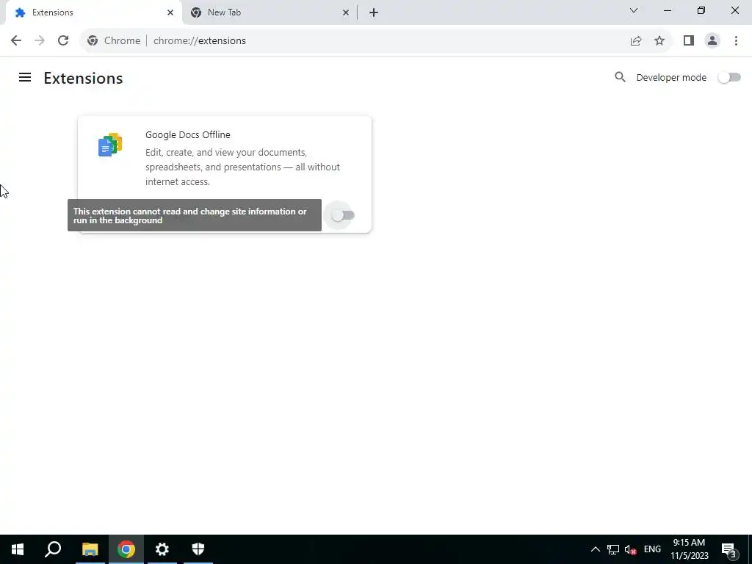
Task: Open the Chrome three-dot menu
Action: pos(736,41)
